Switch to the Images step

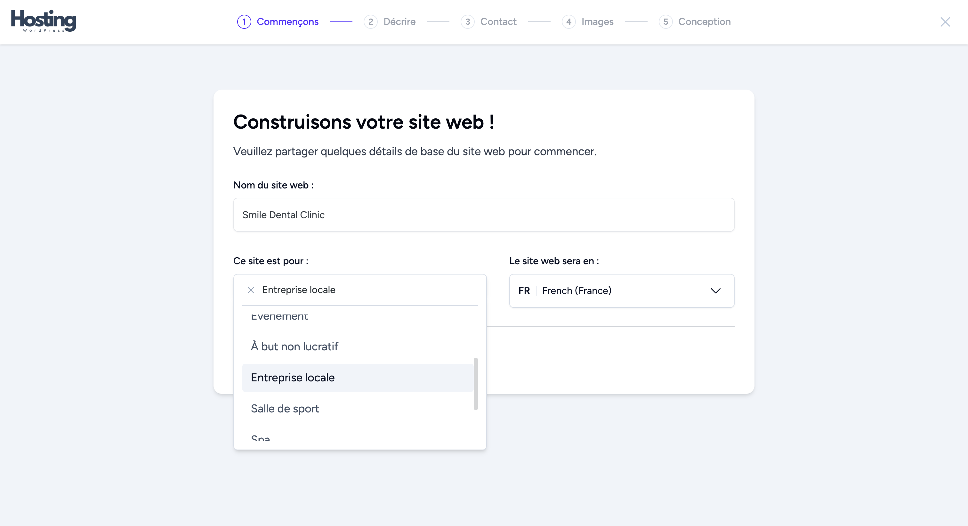[x=598, y=22]
